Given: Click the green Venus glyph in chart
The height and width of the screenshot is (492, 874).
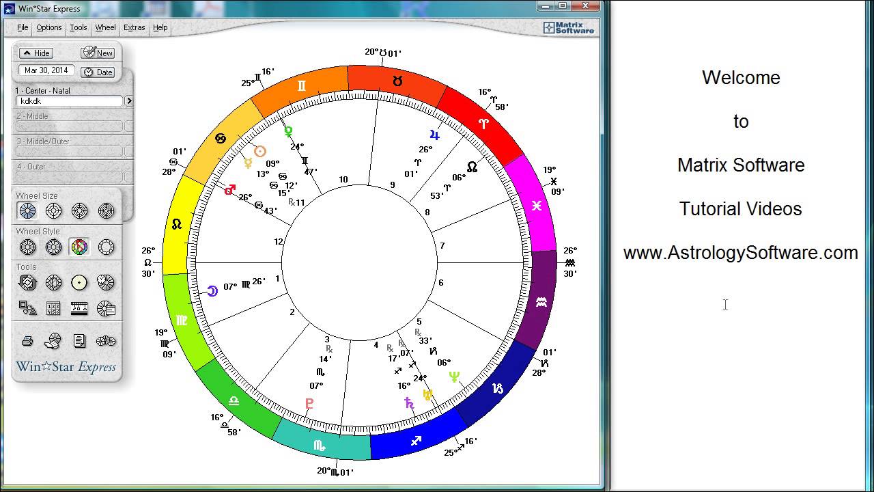Looking at the screenshot, I should click(288, 131).
